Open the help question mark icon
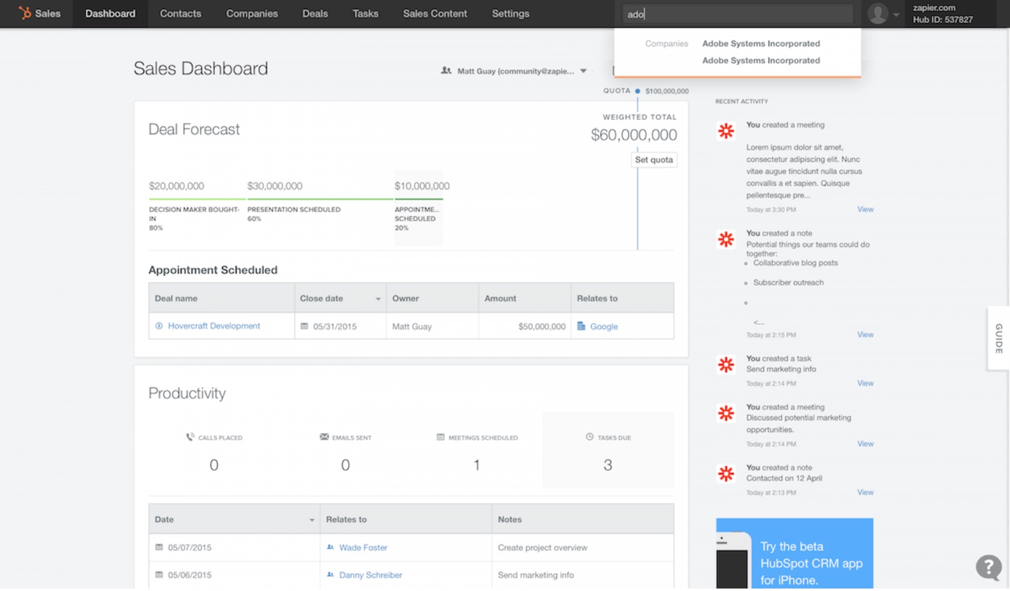 pos(988,566)
